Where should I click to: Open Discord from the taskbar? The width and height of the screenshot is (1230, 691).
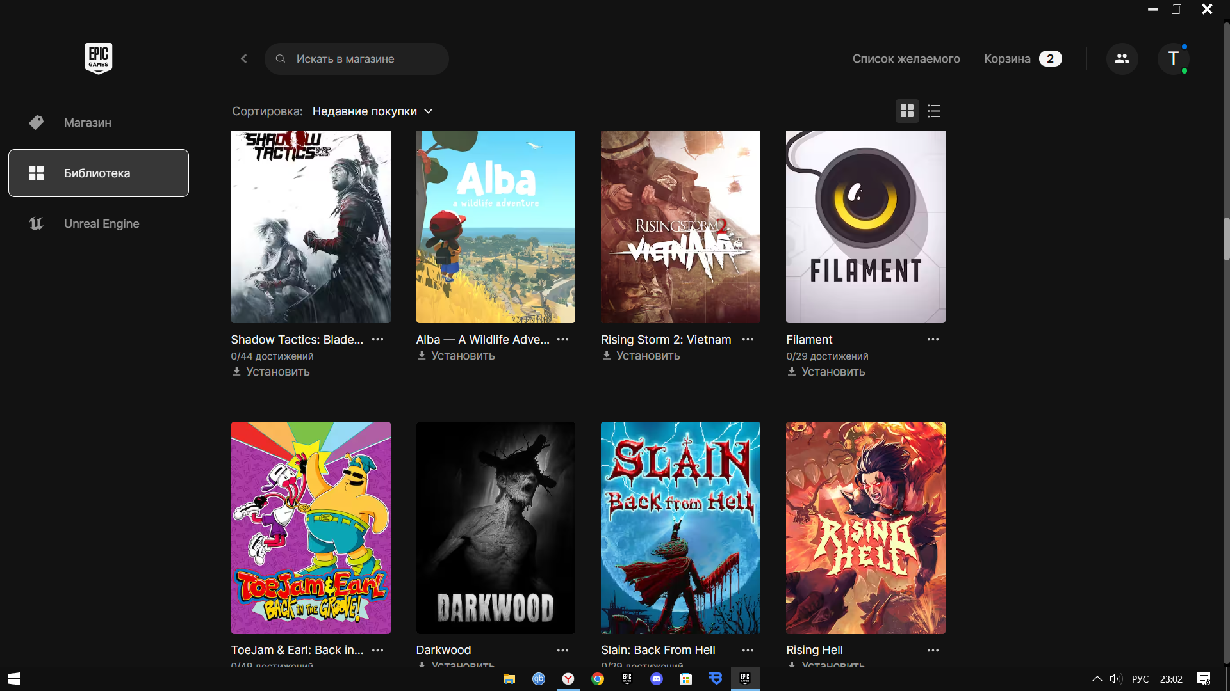click(x=657, y=679)
